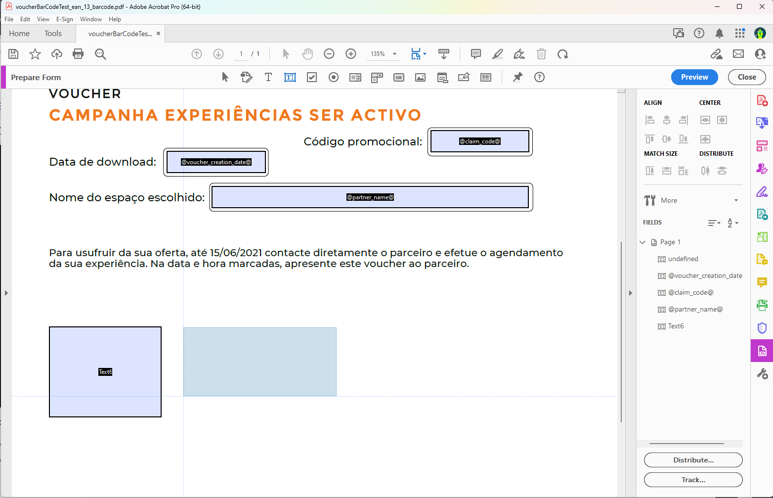Screen dimensions: 773x498
Task: Select the @claim_code@ field in list
Action: point(690,293)
